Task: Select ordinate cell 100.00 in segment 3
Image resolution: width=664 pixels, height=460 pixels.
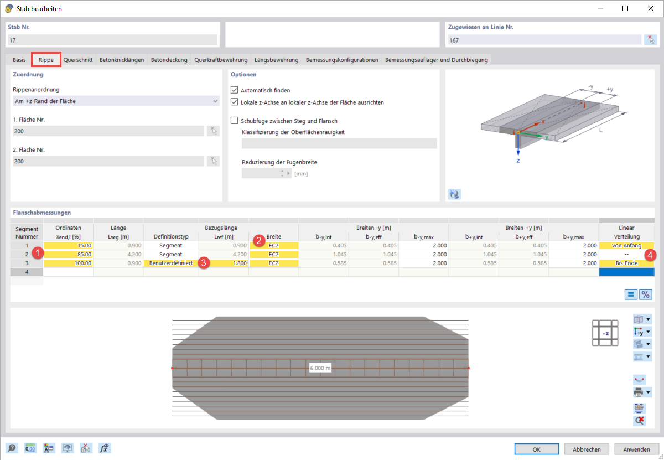Action: click(68, 263)
